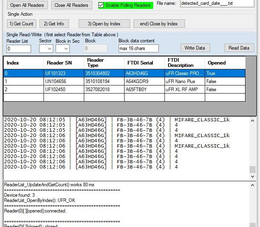This screenshot has width=260, height=227.
Task: Click index cell 0 in the selected row
Action: (23, 73)
